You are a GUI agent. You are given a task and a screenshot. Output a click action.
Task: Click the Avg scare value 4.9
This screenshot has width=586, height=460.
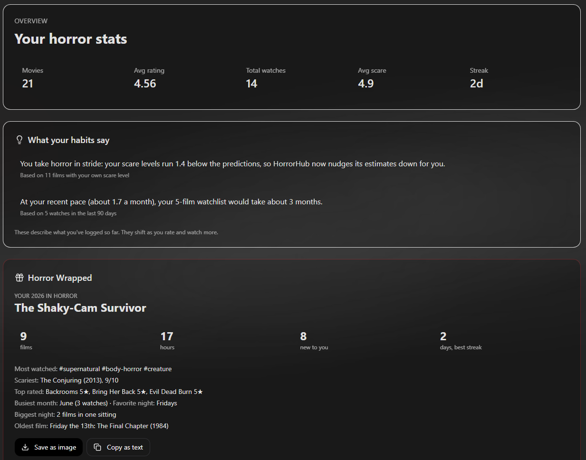(x=366, y=84)
